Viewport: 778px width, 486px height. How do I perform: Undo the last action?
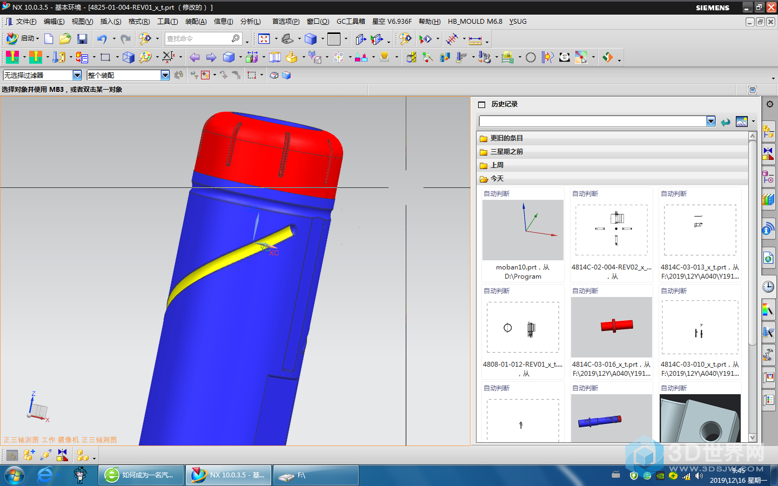tap(102, 39)
